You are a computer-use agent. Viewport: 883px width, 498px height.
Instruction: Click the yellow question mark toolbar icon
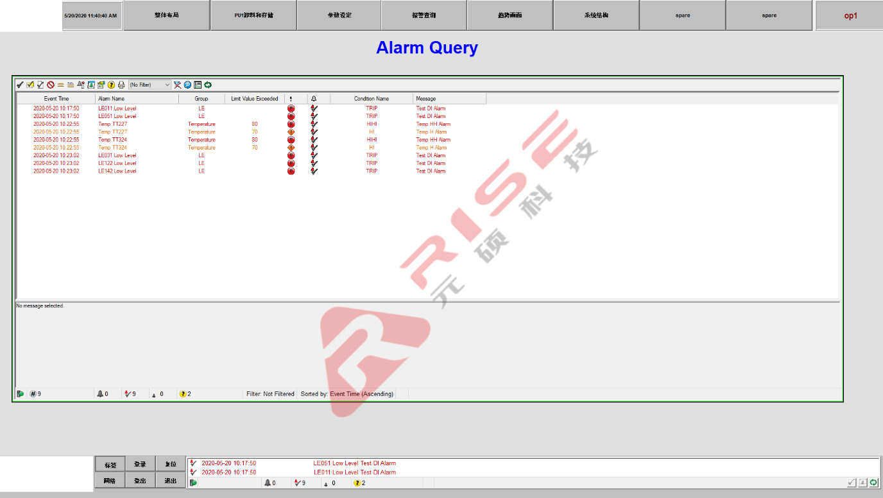111,85
